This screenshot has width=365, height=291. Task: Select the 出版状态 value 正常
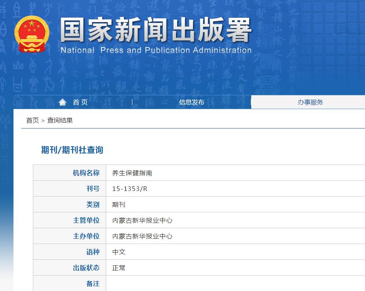[x=119, y=268]
